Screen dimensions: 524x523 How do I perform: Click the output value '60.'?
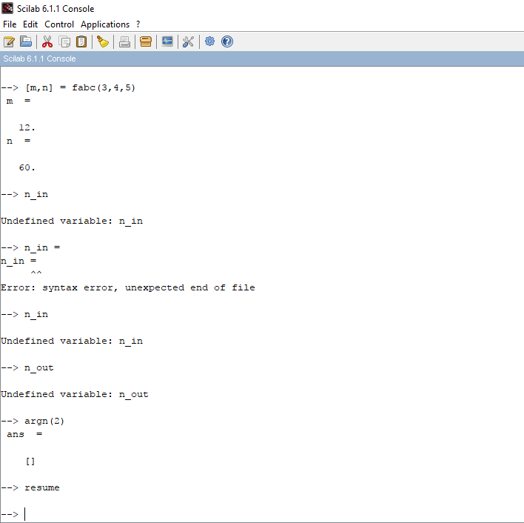point(27,167)
